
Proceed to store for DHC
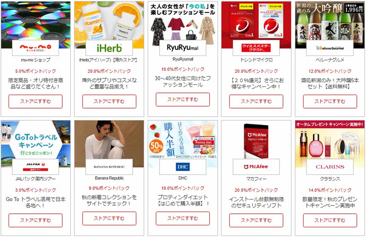point(183,218)
